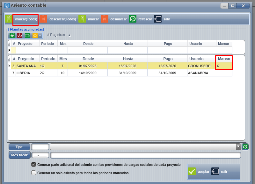The width and height of the screenshot is (255, 184).
Task: Click the green marcar checklist icon
Action: click(x=82, y=19)
